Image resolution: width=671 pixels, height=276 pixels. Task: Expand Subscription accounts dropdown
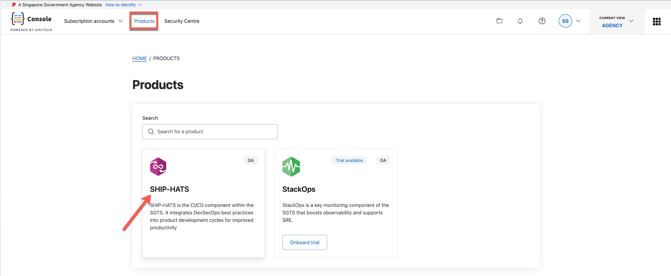tap(93, 21)
